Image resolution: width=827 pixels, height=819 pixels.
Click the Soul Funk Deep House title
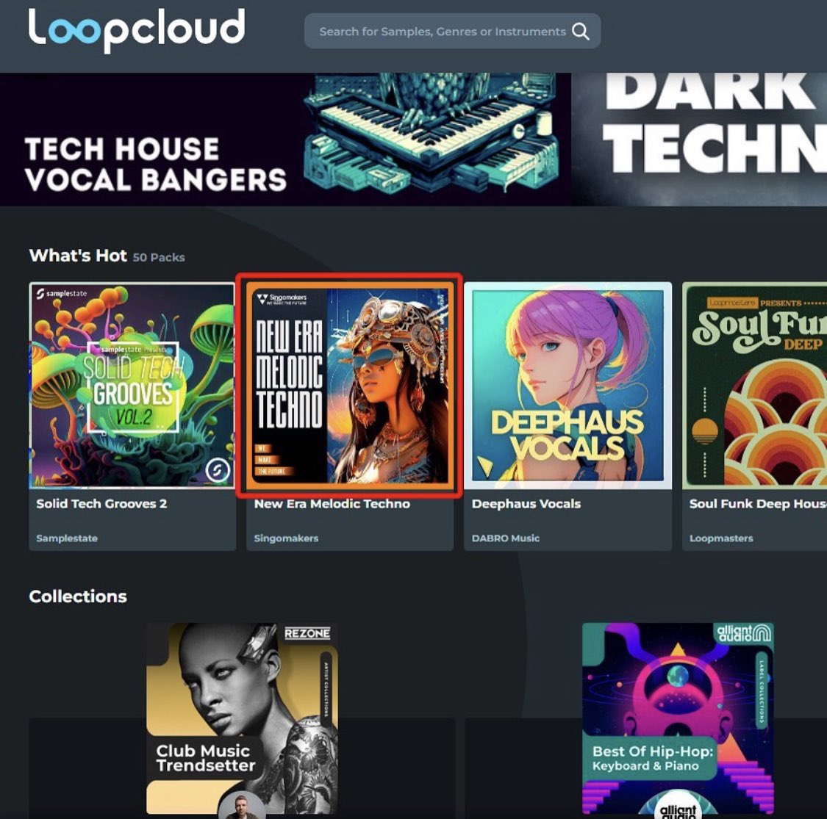(758, 504)
